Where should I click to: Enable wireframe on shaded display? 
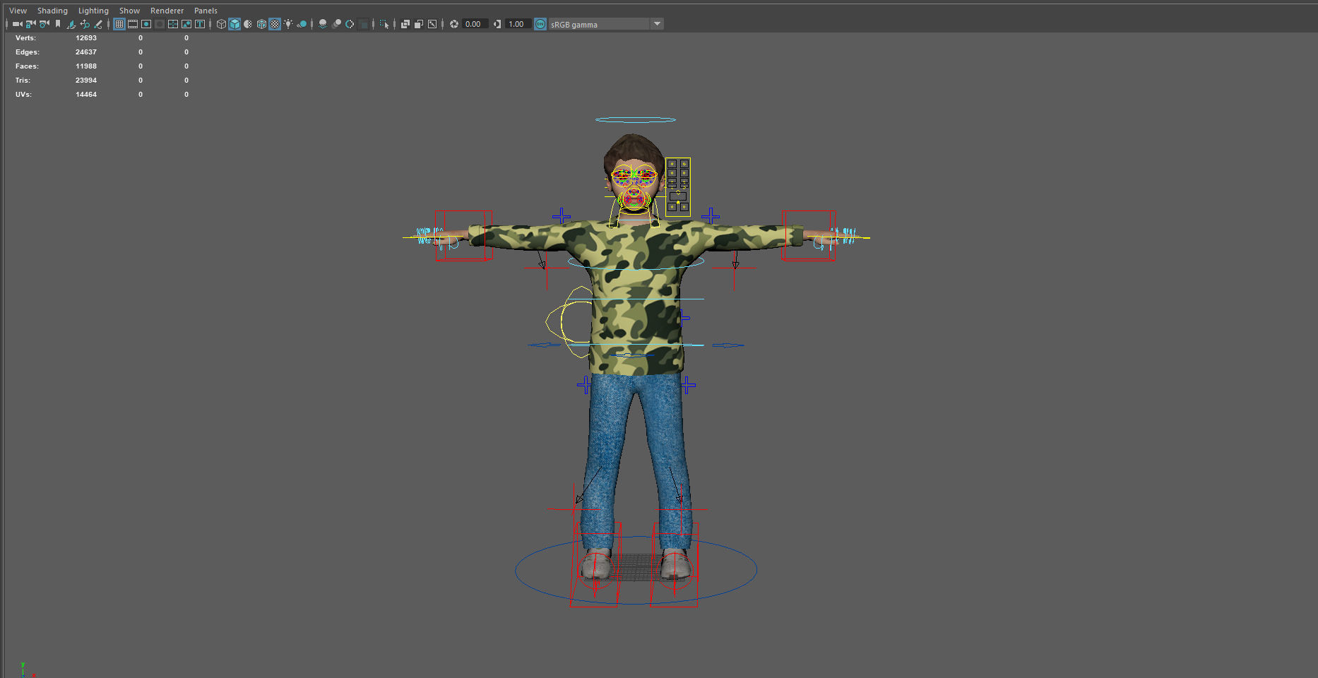point(261,23)
